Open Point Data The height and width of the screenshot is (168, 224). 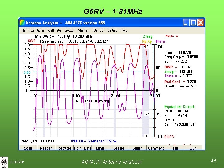pyautogui.click(x=83, y=148)
